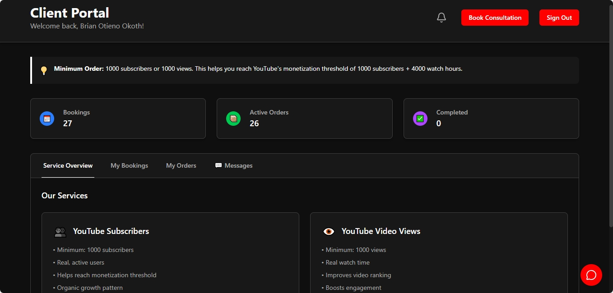This screenshot has height=293, width=613.
Task: Click the Active Orders green icon
Action: [233, 118]
